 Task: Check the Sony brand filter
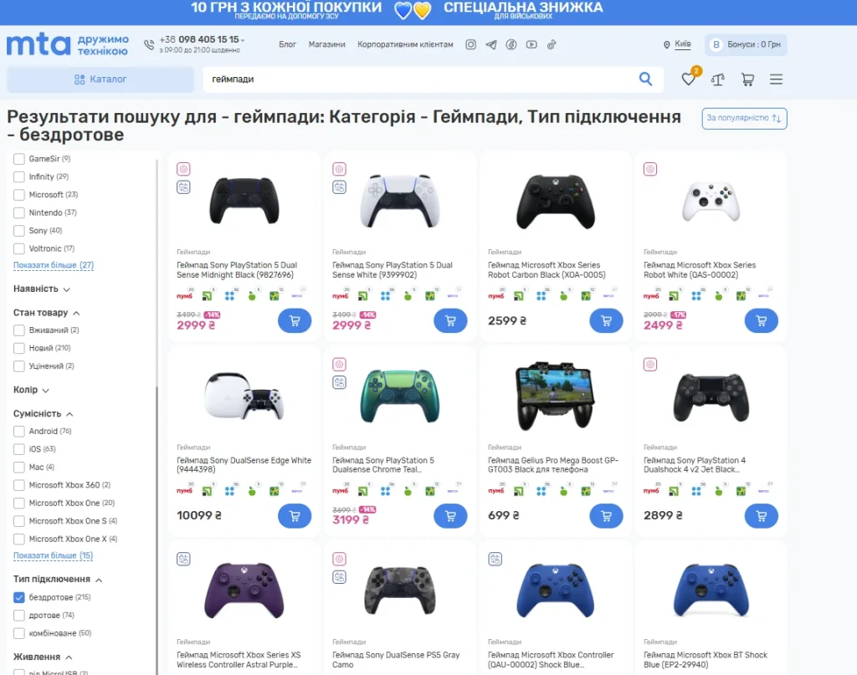(19, 231)
